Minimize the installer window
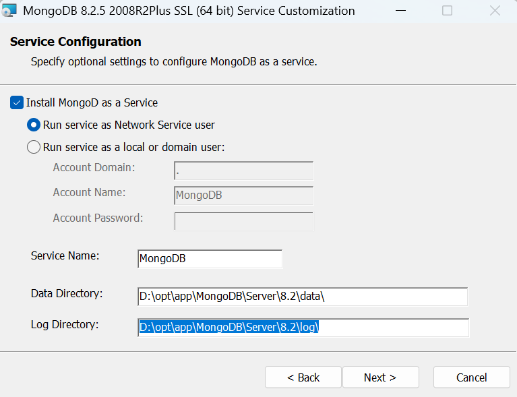Viewport: 517px width, 397px height. pos(400,11)
